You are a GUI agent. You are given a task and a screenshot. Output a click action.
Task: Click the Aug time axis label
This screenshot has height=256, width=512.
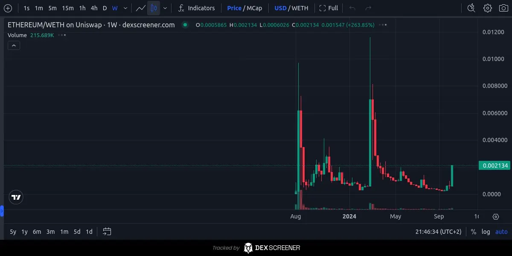pos(296,216)
